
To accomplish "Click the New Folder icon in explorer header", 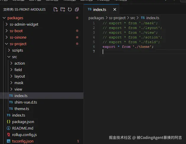I will click(x=63, y=9).
